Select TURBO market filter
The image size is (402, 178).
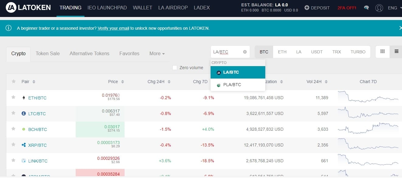[x=358, y=52]
